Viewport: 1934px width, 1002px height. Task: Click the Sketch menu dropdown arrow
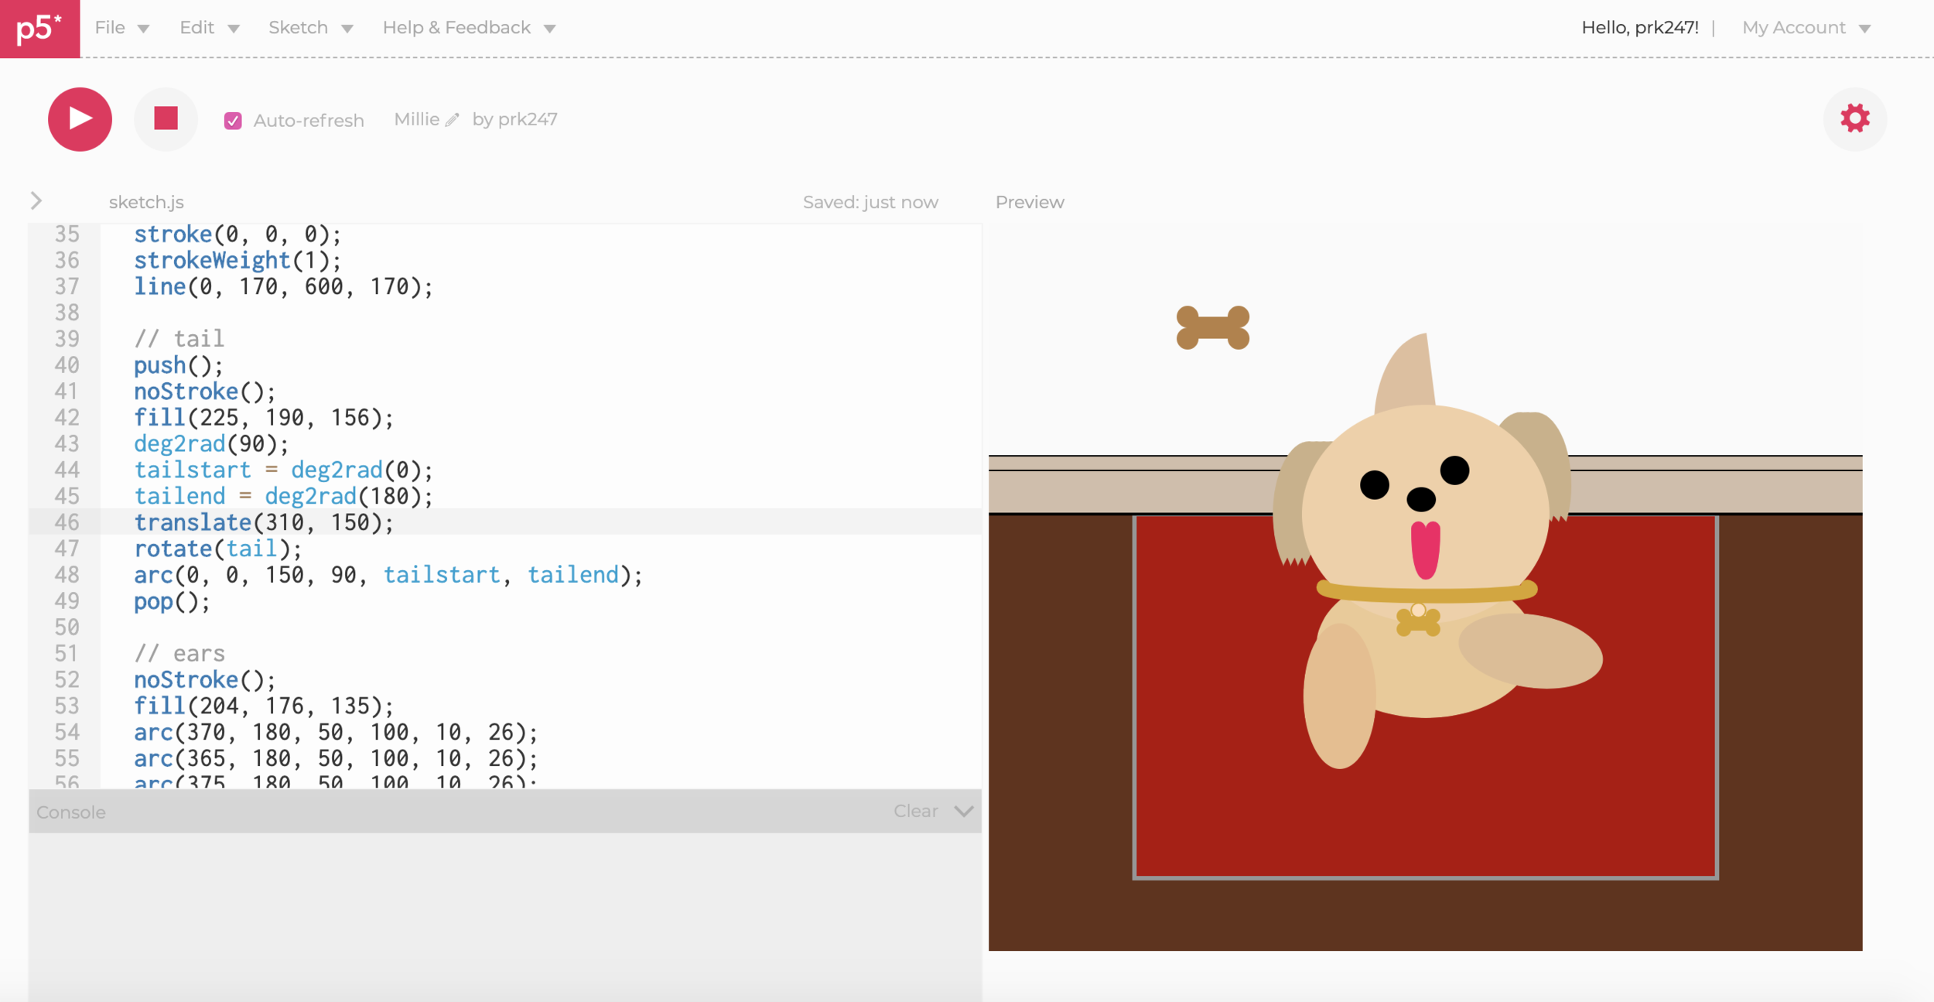347,29
